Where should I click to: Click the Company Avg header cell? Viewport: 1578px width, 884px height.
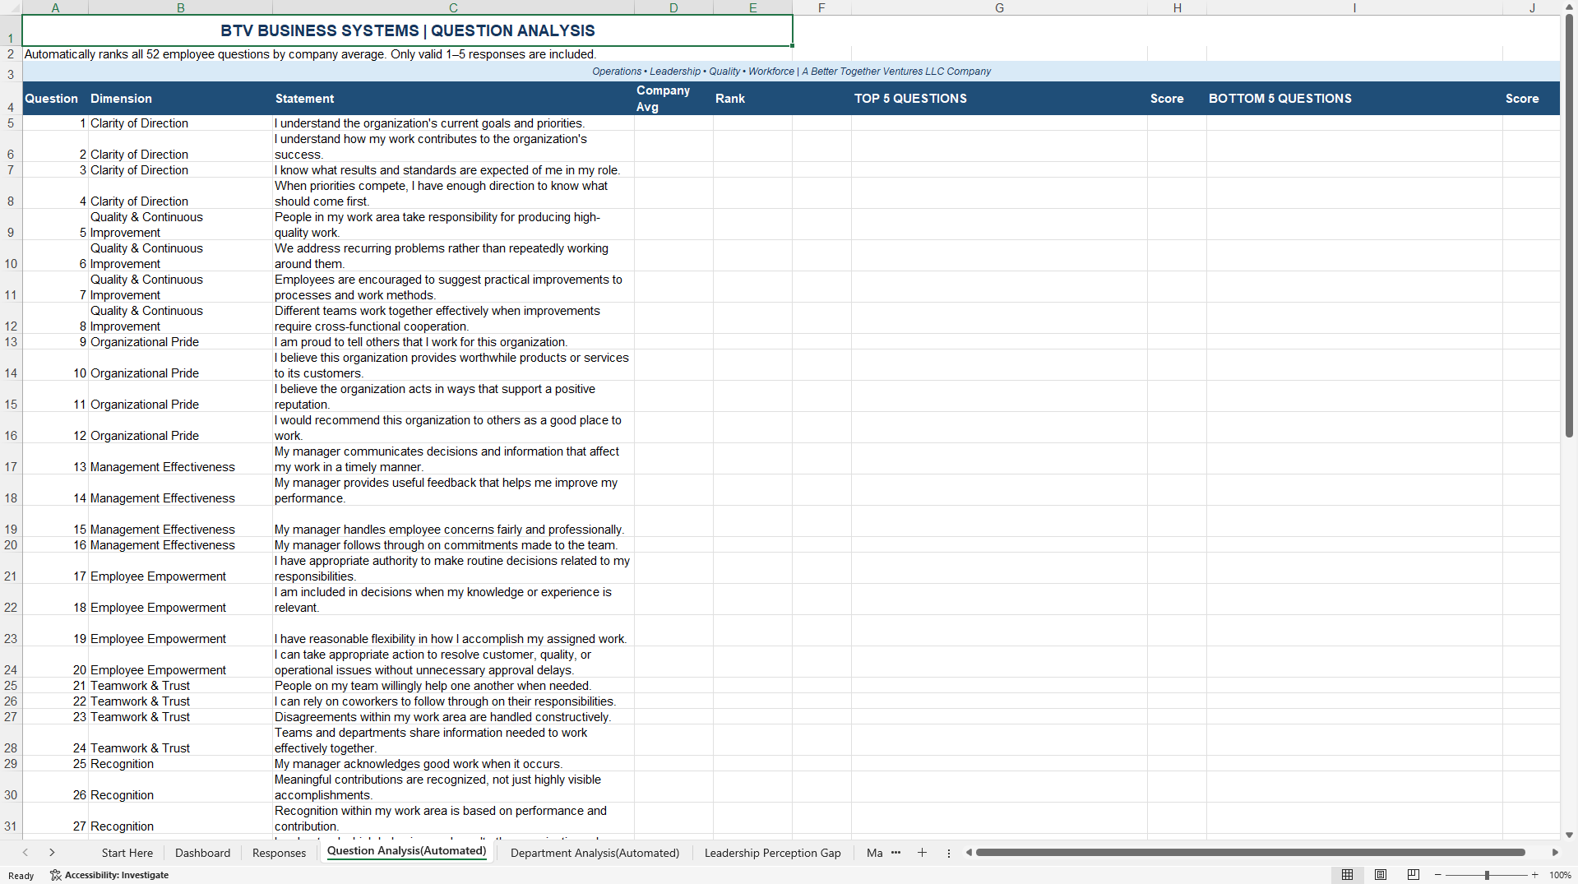pyautogui.click(x=673, y=99)
